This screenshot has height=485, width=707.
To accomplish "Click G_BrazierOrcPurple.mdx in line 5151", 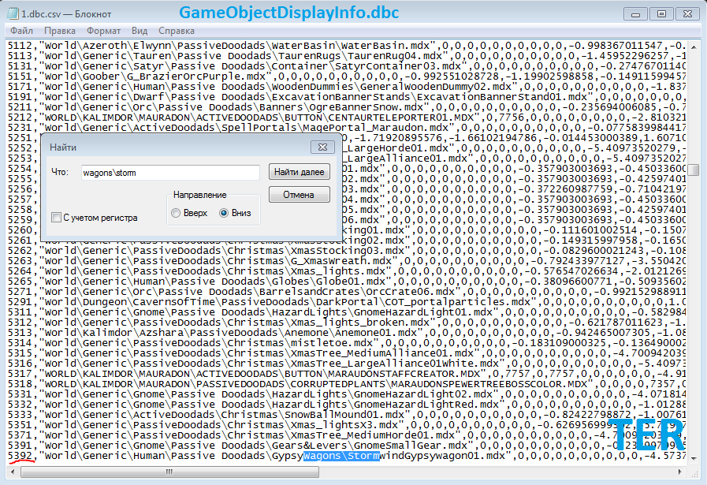I will 196,76.
